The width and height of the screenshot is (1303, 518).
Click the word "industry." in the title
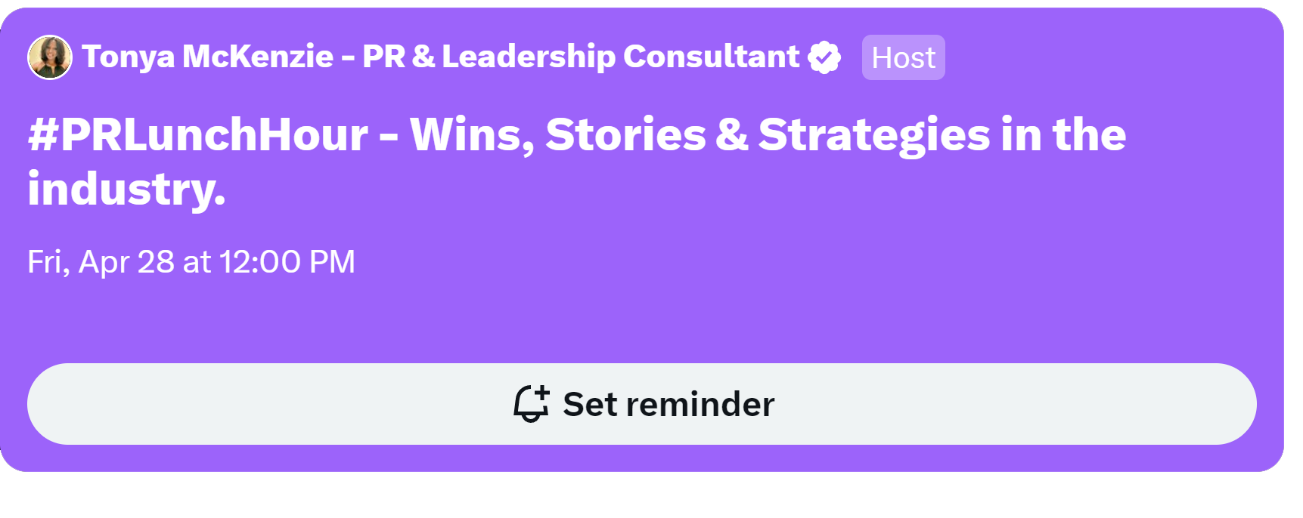(127, 189)
